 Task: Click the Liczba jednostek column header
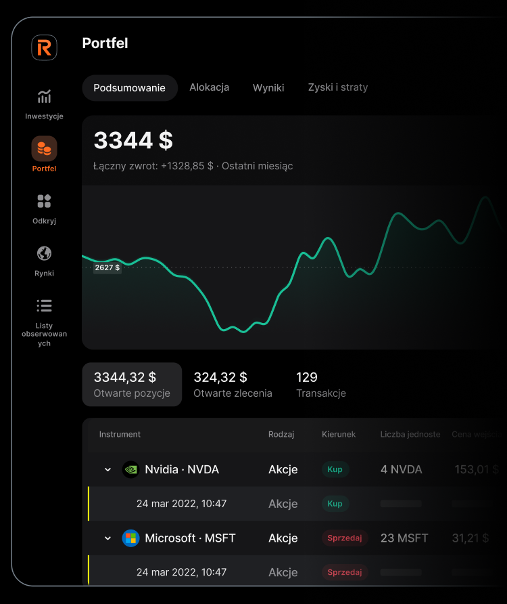(x=410, y=435)
